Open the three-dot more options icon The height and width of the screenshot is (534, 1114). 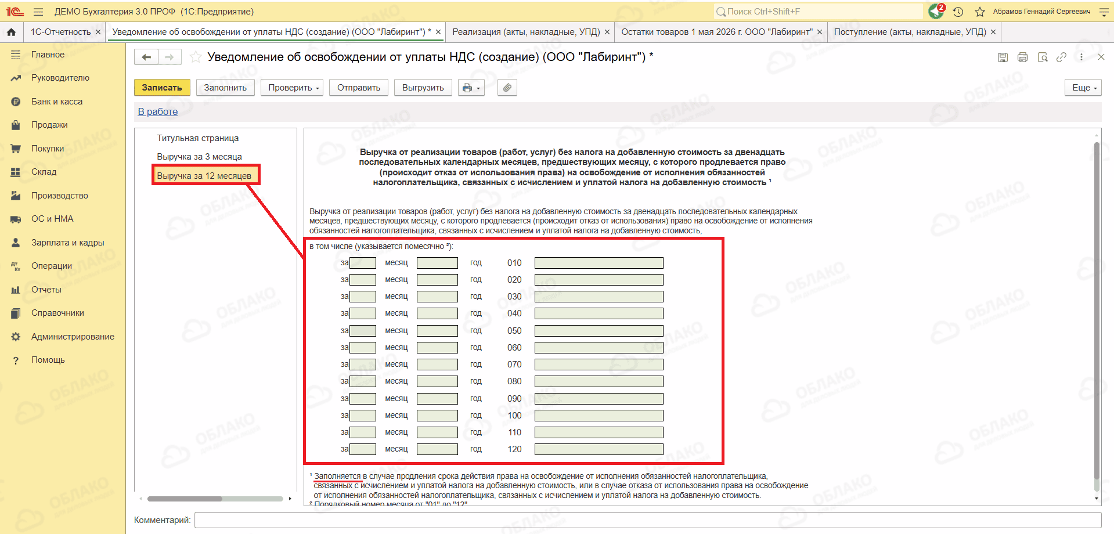click(x=1081, y=57)
